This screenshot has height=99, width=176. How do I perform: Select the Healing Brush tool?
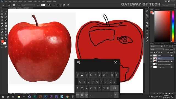coord(2,20)
